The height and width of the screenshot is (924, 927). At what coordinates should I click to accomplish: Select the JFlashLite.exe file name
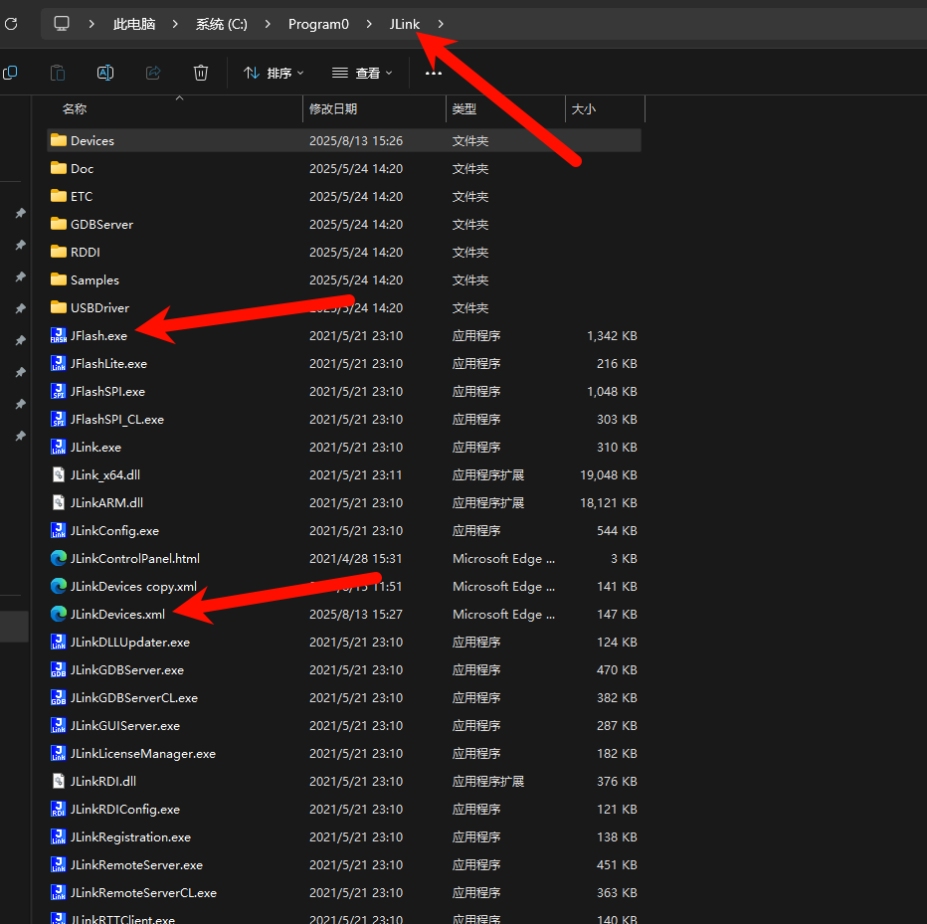108,364
